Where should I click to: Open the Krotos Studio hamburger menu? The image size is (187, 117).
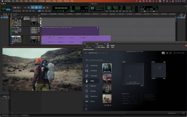pos(86,53)
